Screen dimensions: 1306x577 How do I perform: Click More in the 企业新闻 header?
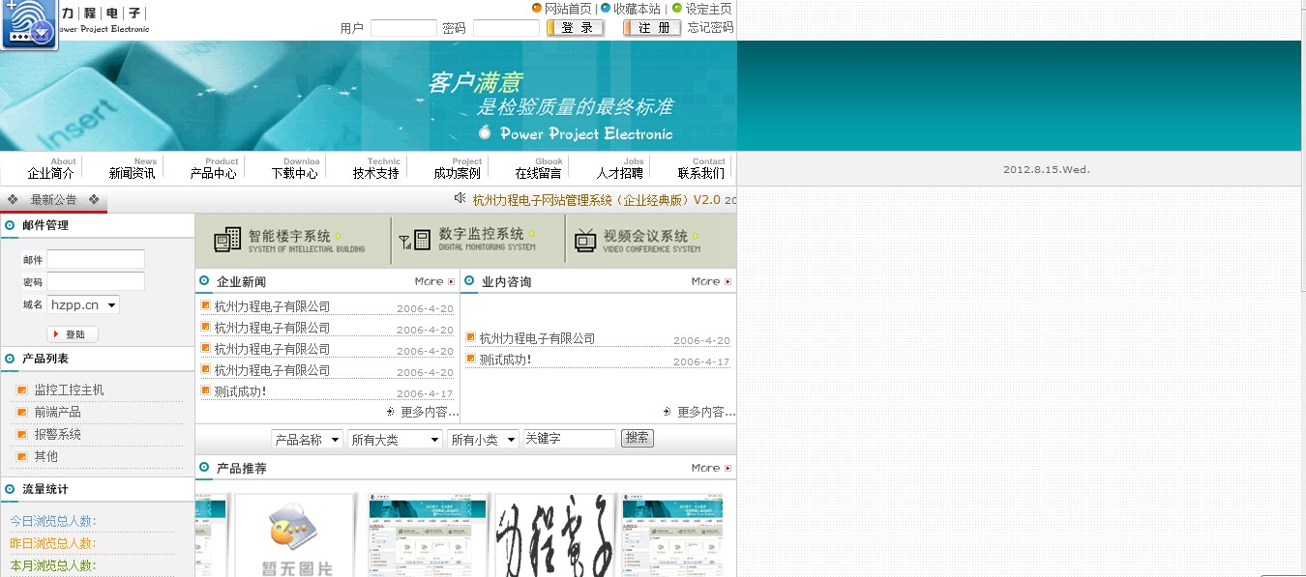(429, 281)
